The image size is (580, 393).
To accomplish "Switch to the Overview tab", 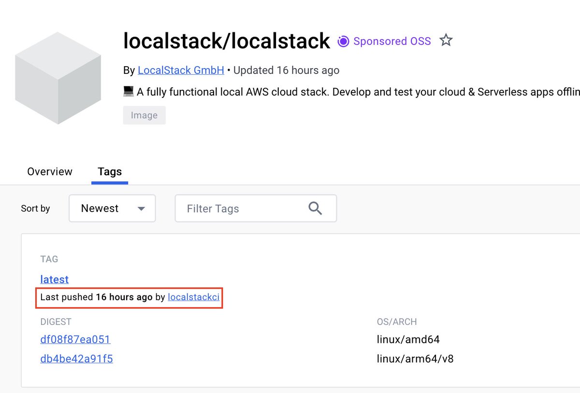I will click(x=49, y=171).
